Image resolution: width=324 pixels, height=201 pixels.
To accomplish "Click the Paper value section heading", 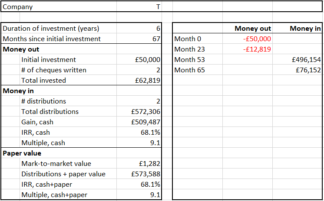I will tap(22, 153).
